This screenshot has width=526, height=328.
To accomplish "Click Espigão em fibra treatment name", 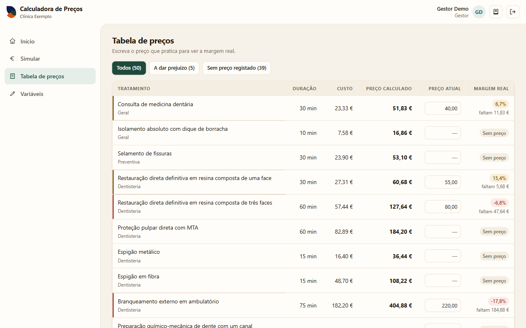I will tap(138, 277).
